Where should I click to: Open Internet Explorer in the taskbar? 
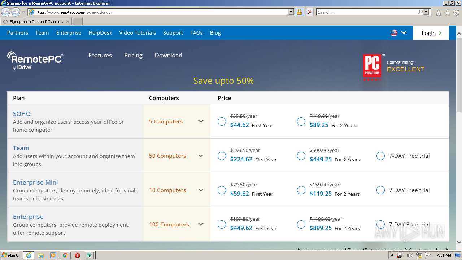click(28, 255)
